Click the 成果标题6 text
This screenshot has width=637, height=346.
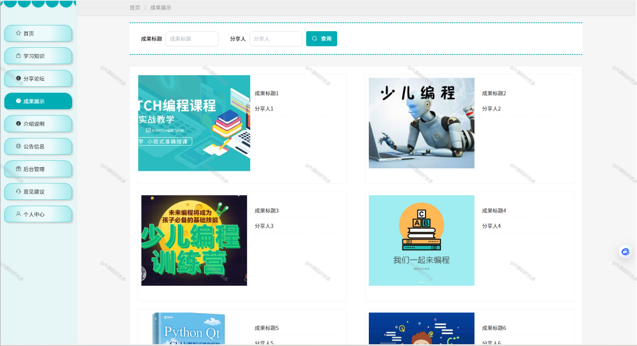[494, 328]
